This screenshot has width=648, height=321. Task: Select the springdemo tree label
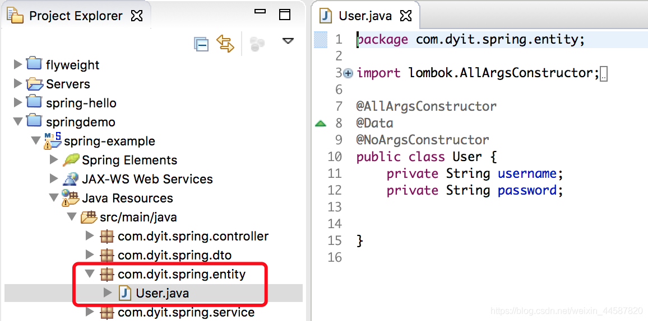(x=81, y=122)
